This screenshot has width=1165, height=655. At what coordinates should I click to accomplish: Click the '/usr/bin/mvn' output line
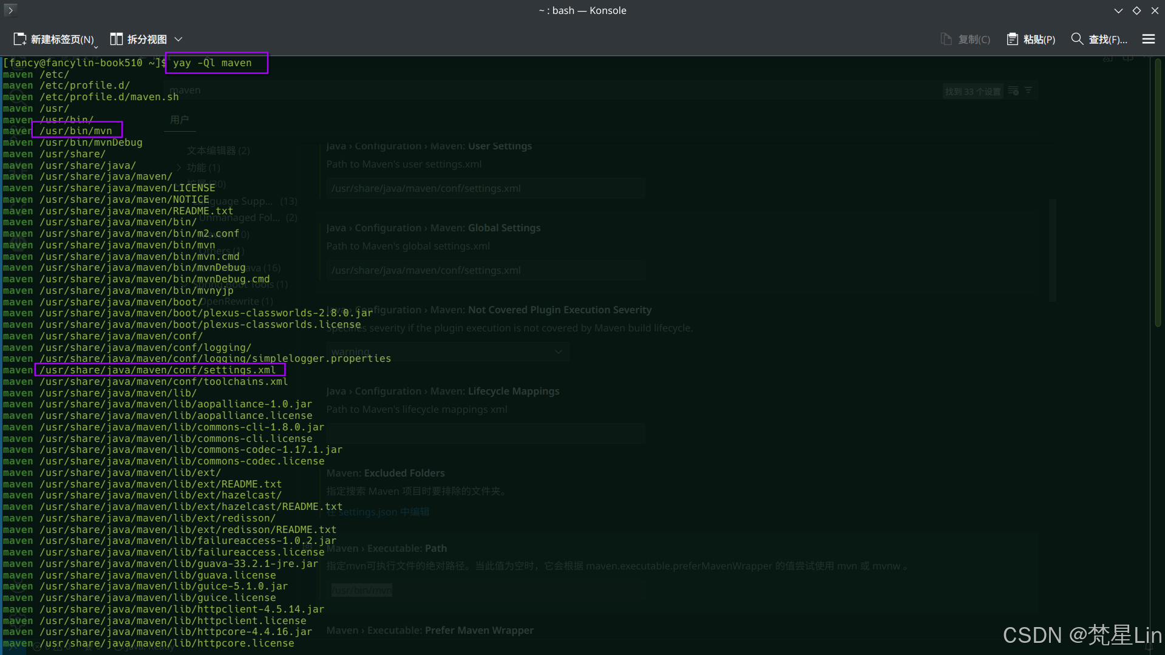pyautogui.click(x=76, y=131)
